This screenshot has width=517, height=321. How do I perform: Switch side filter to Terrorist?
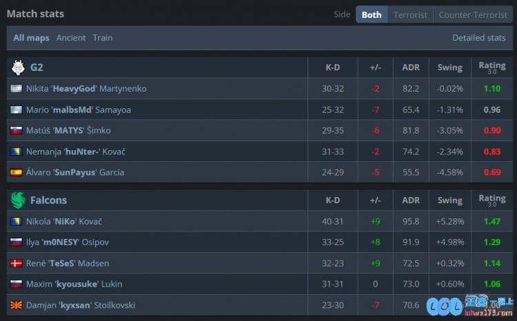pos(410,14)
